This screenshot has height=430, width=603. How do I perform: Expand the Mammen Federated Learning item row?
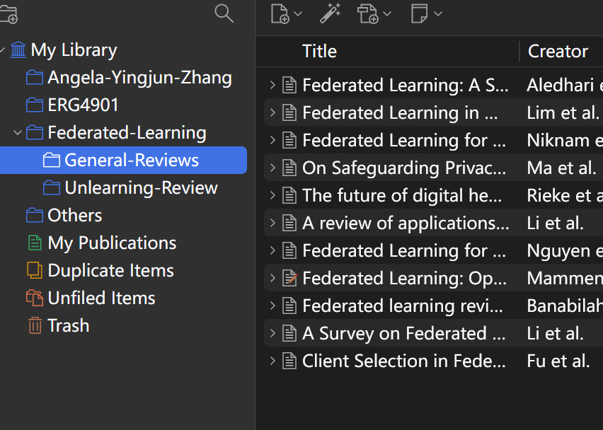(272, 278)
